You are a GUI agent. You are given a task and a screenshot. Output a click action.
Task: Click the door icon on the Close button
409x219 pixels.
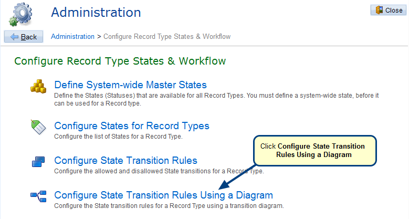379,10
